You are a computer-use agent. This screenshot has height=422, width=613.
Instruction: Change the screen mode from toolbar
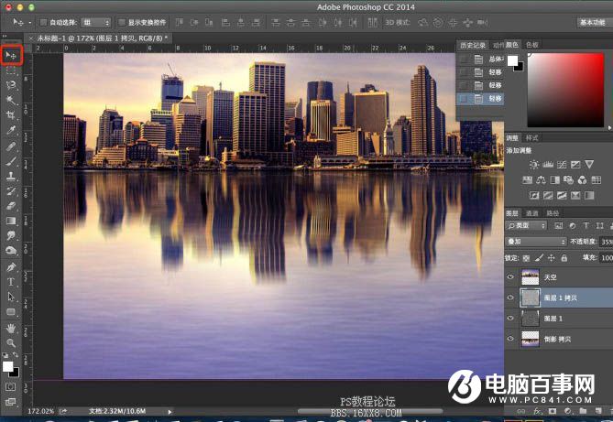point(11,402)
